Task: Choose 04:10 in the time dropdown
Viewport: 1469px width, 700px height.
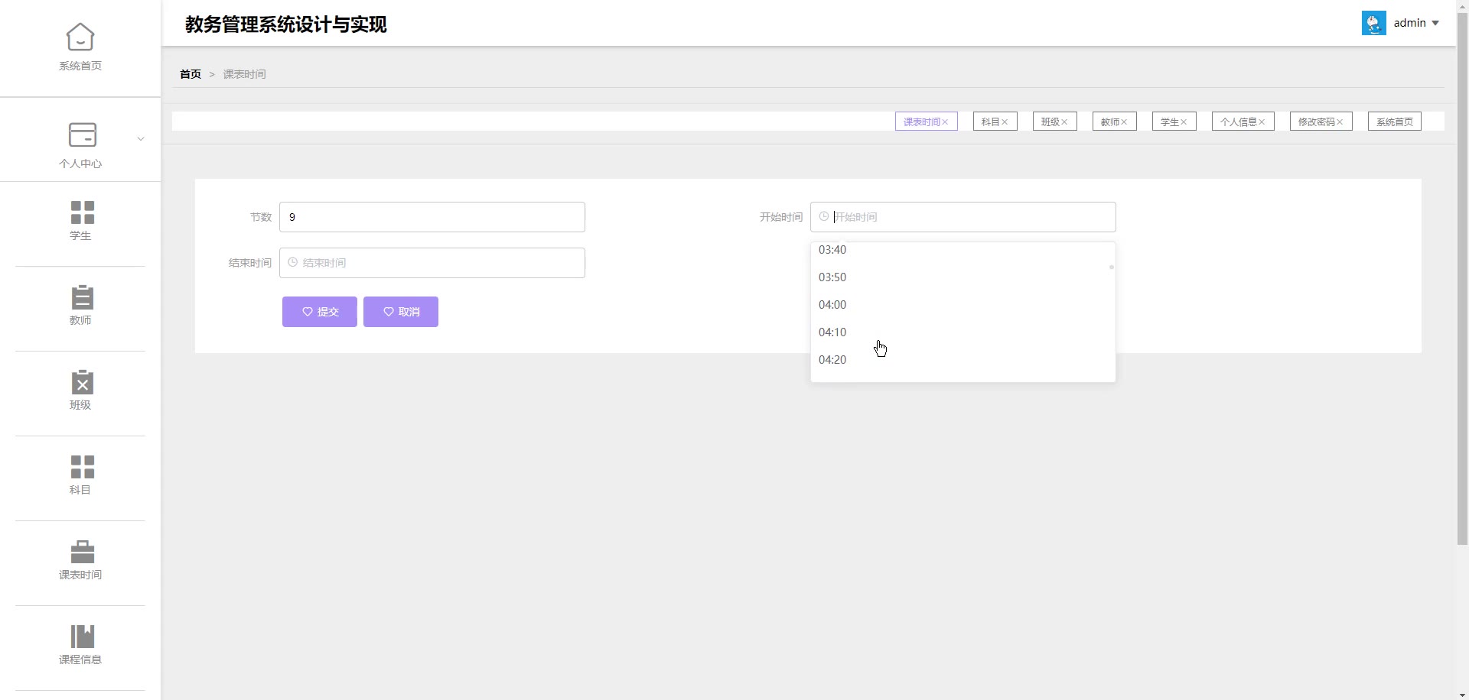Action: coord(963,332)
